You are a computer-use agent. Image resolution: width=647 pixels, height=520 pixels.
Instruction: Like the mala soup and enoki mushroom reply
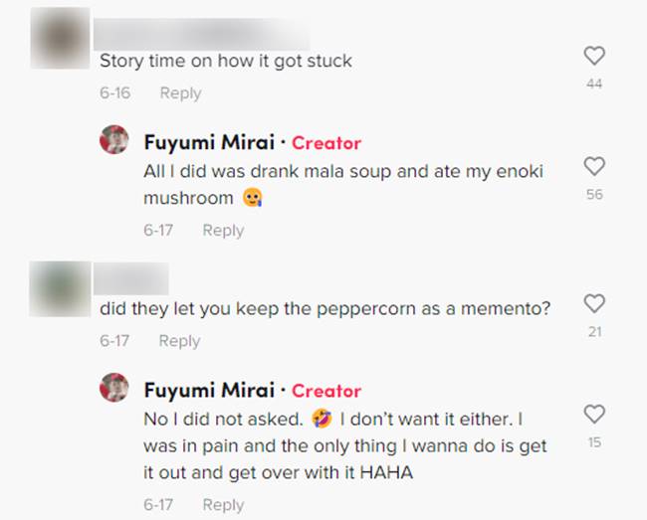(594, 167)
